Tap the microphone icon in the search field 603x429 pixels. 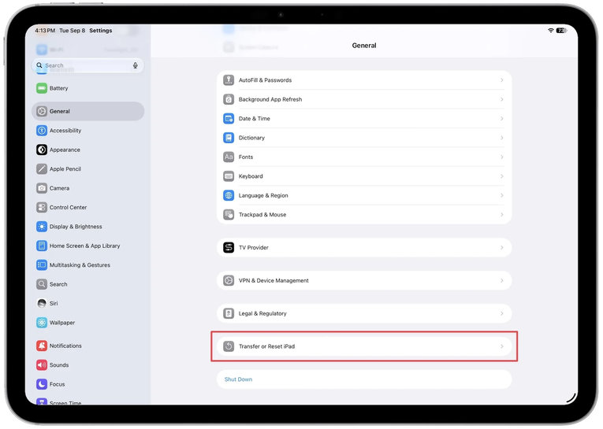136,65
